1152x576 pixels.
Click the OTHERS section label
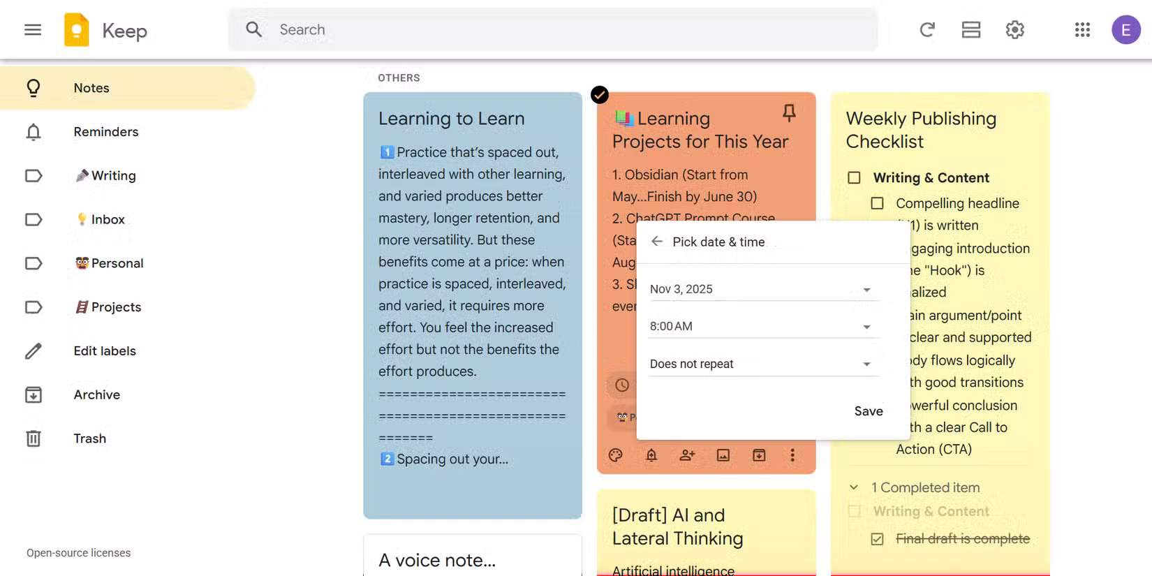tap(399, 78)
